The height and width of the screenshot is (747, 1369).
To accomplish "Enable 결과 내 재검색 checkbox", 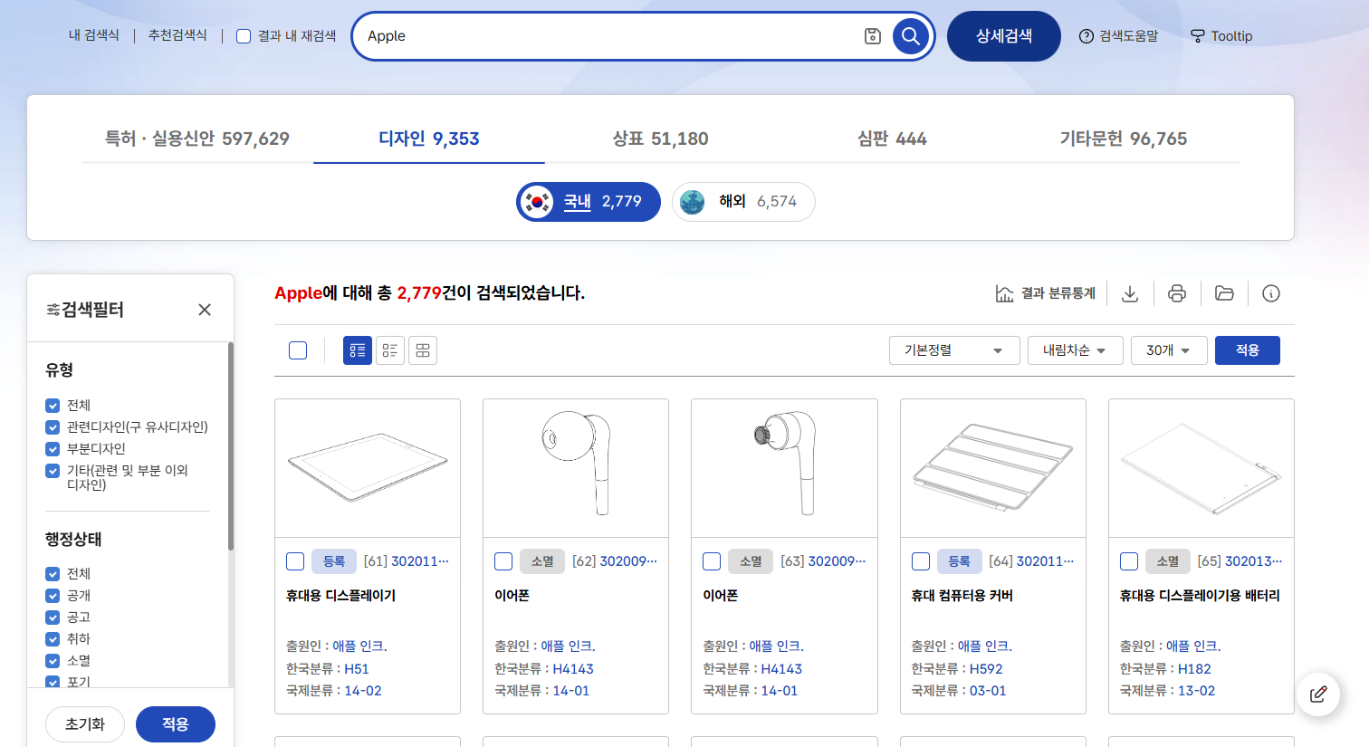I will tap(244, 36).
